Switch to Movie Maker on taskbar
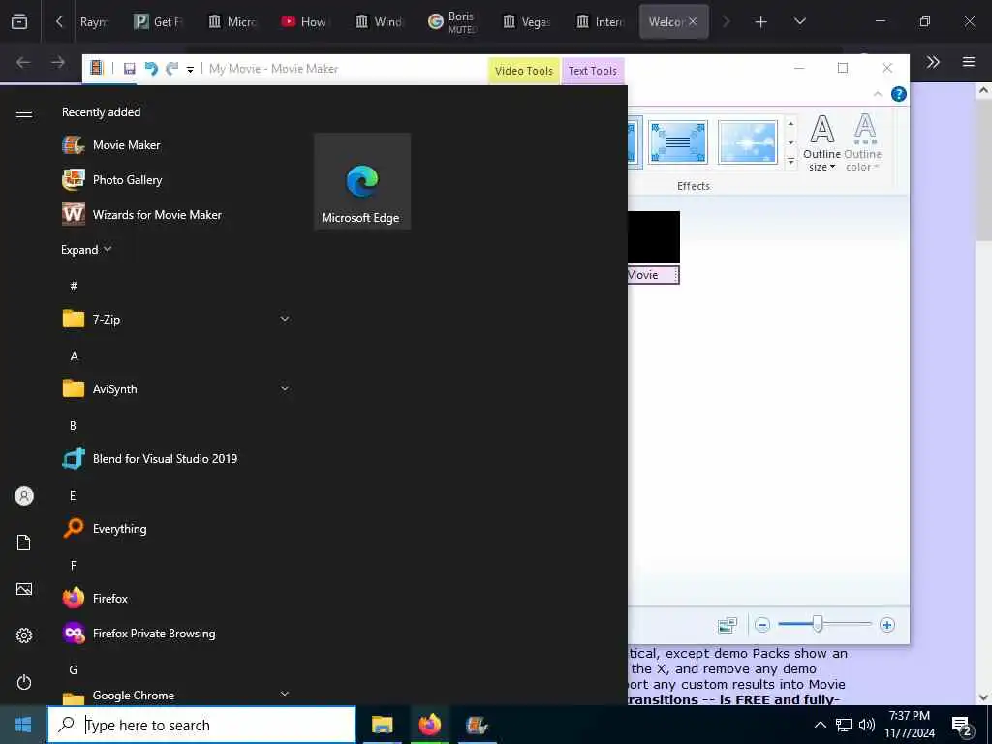The image size is (992, 744). [477, 725]
